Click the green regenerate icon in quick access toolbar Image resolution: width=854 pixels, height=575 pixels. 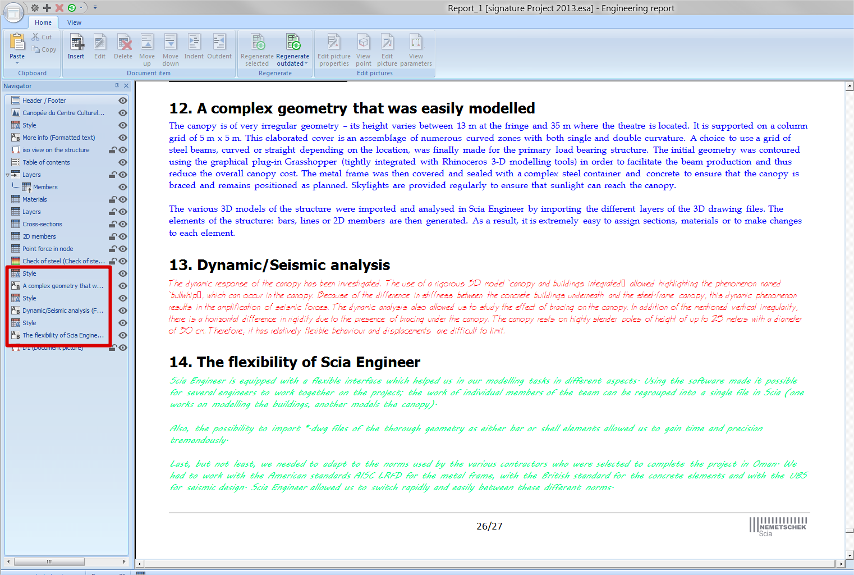pos(72,8)
